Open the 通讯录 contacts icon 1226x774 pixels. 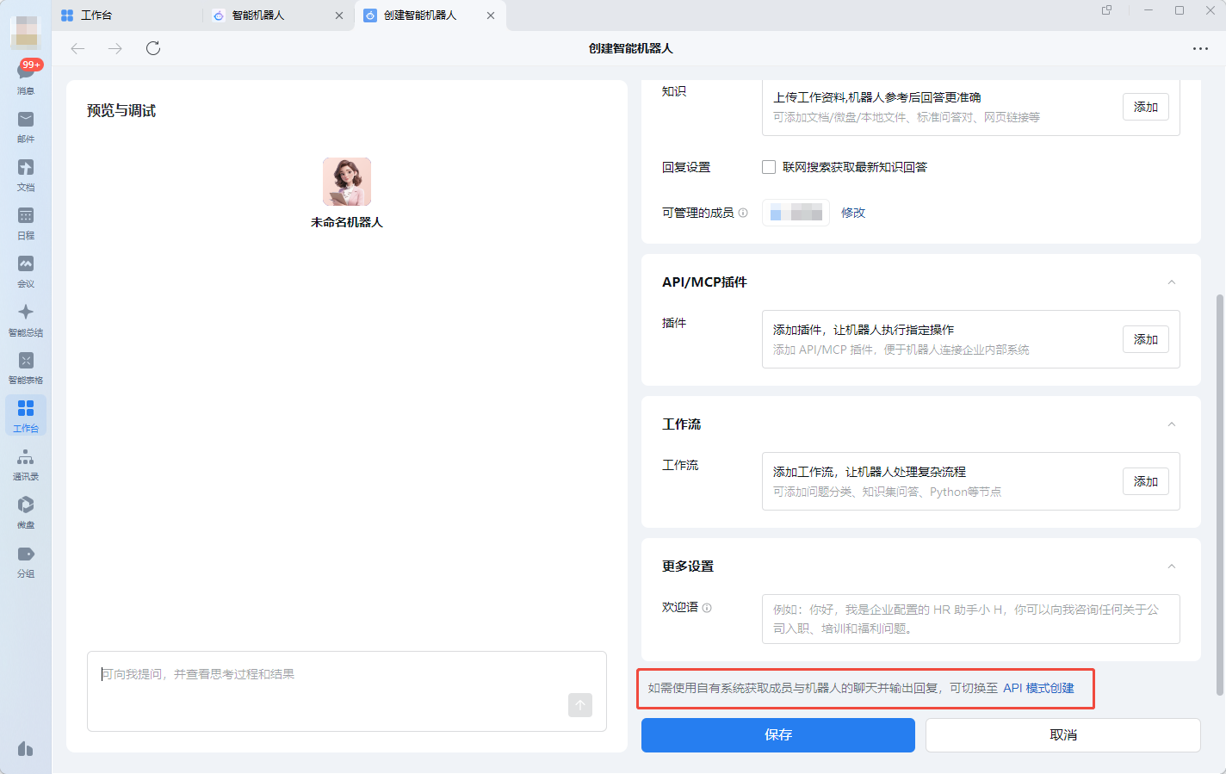click(26, 458)
